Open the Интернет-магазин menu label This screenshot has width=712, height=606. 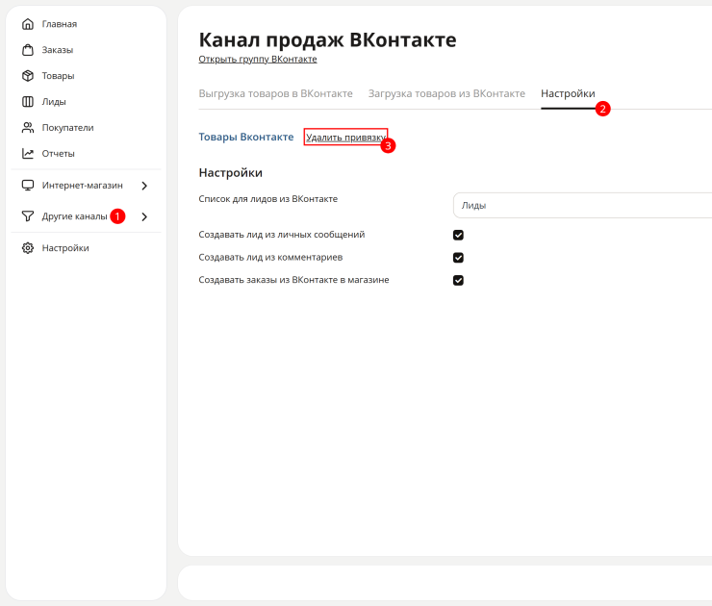pos(82,186)
